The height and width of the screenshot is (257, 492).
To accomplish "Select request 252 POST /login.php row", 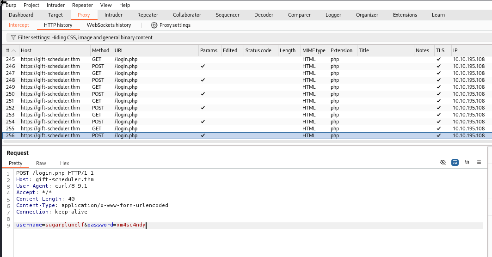I will (x=116, y=108).
